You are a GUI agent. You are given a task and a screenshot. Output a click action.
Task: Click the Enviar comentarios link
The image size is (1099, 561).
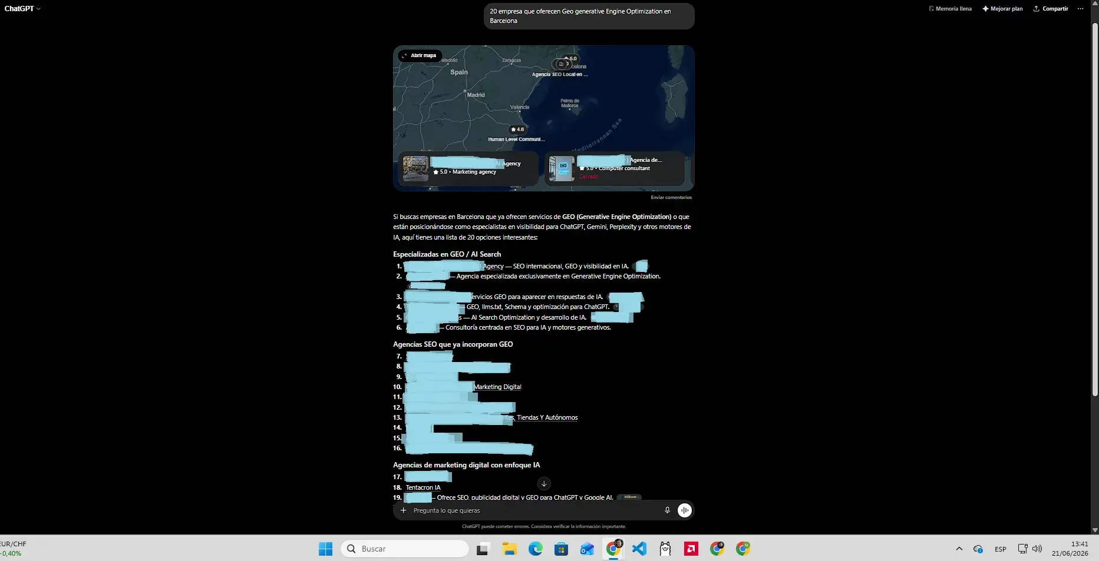(671, 197)
